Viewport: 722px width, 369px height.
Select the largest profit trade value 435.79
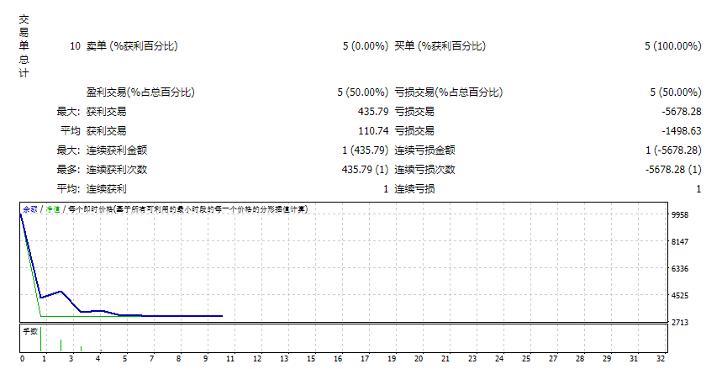coord(373,112)
